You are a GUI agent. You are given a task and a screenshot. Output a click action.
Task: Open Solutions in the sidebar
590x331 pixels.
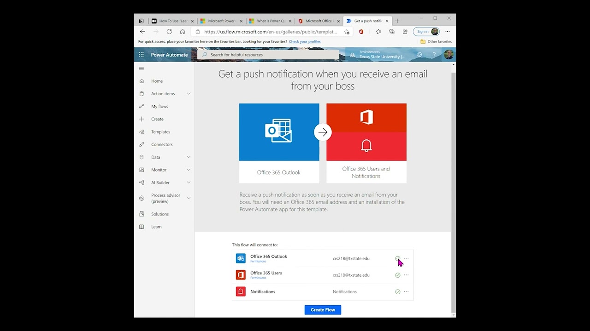coord(160,214)
